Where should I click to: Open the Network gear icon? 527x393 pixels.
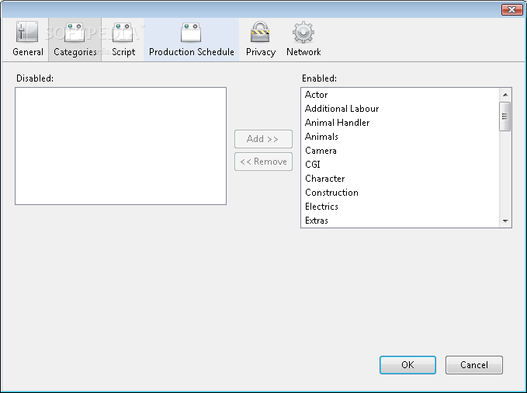click(303, 32)
